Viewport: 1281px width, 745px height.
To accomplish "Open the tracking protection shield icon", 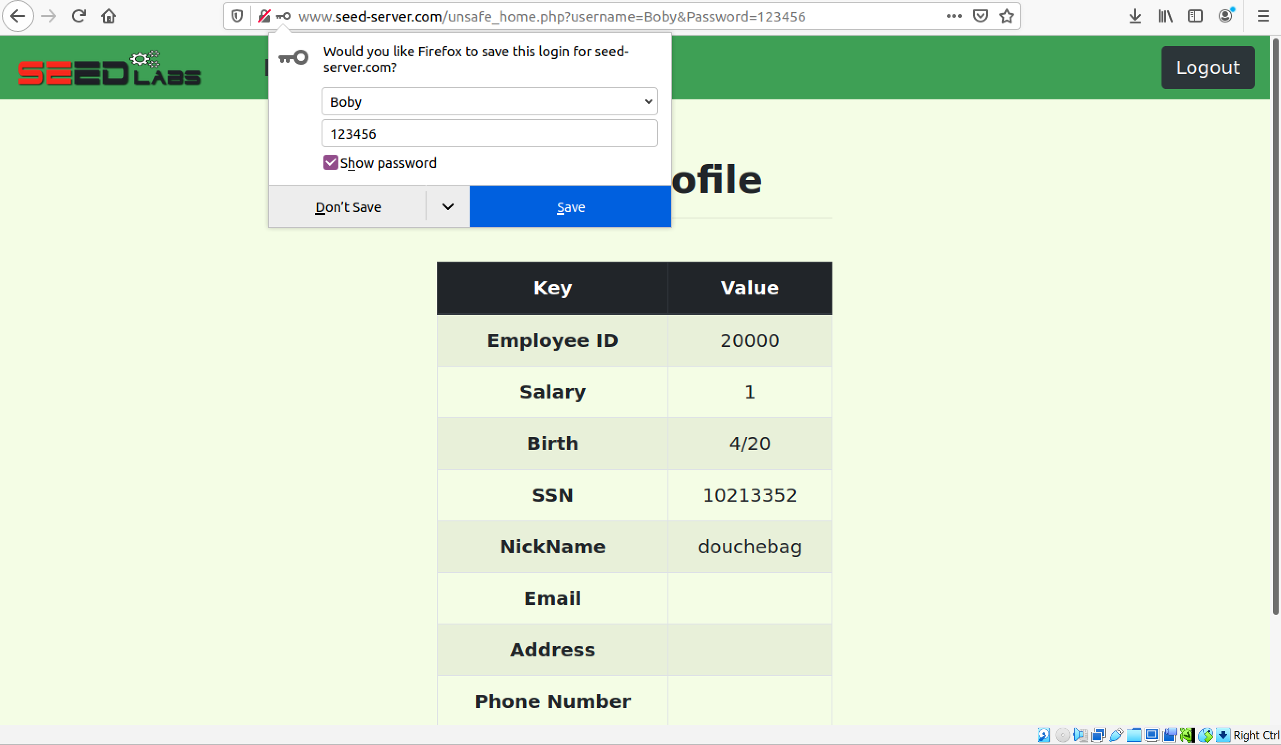I will 237,16.
